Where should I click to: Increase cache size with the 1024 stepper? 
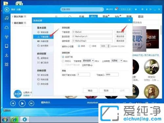[x=109, y=45]
